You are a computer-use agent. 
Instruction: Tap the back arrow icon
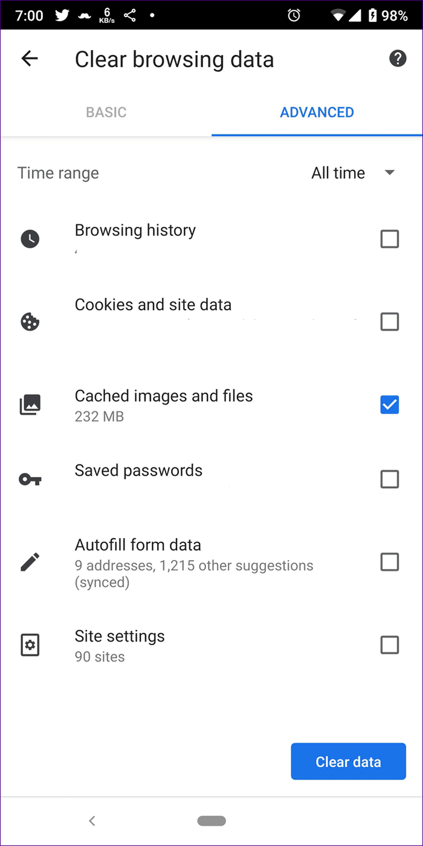pos(29,59)
